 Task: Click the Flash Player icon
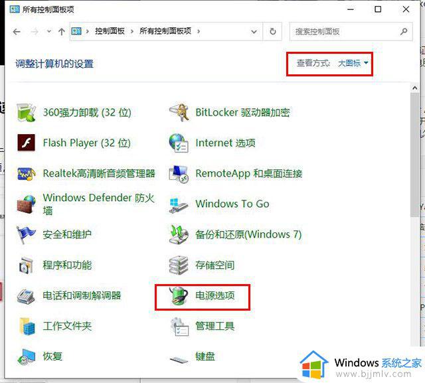coord(26,143)
